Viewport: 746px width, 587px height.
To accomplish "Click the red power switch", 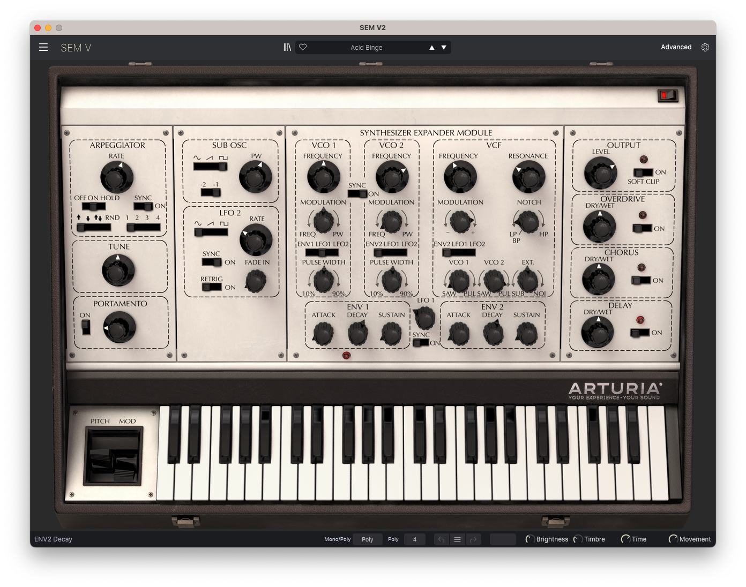I will [x=667, y=96].
